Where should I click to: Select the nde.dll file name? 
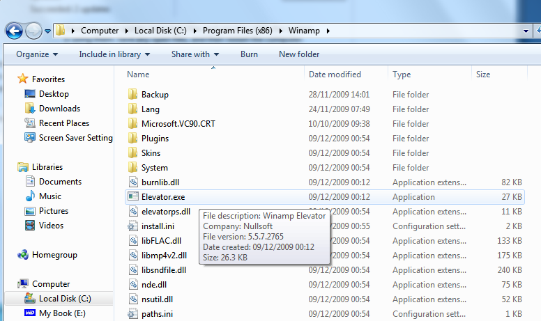[x=154, y=285]
